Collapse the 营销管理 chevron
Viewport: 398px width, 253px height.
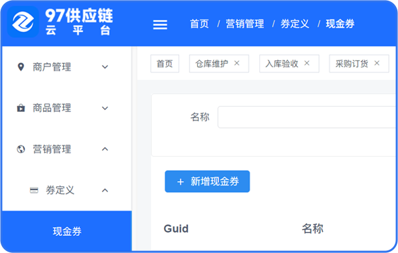(x=105, y=149)
